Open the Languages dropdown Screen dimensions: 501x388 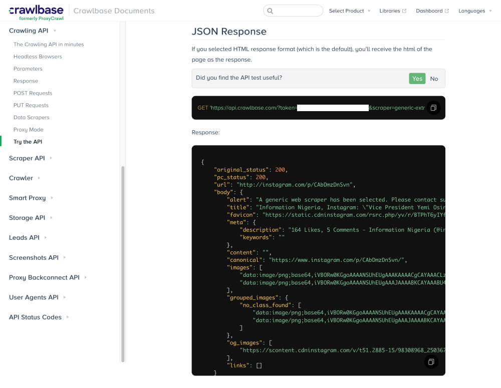point(471,10)
